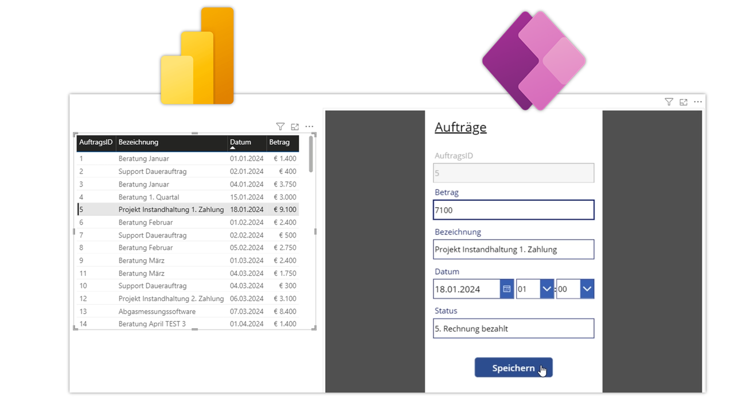Select 'Beratung Januar' in row 3
This screenshot has width=734, height=412.
143,184
